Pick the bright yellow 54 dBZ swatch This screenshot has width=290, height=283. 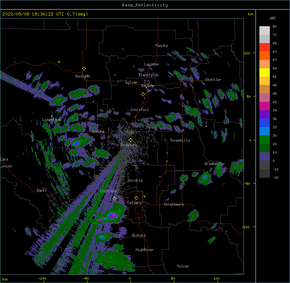(x=264, y=72)
